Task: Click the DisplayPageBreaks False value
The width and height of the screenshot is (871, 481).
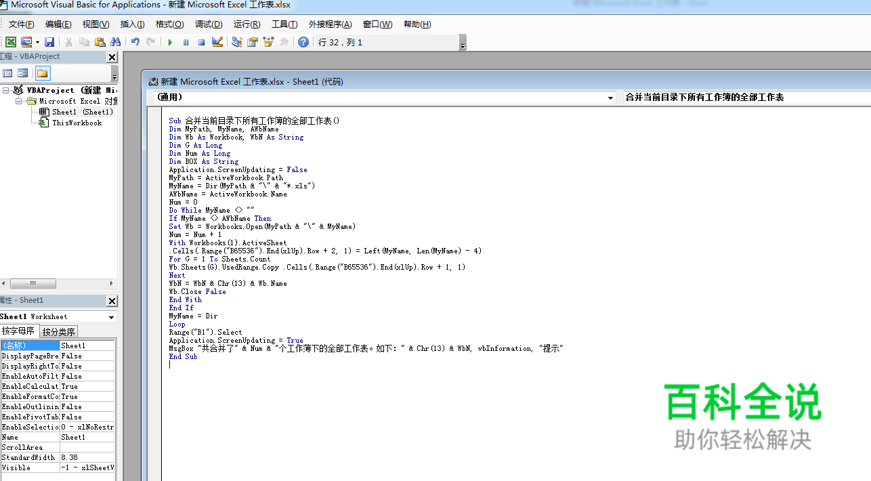Action: point(88,356)
